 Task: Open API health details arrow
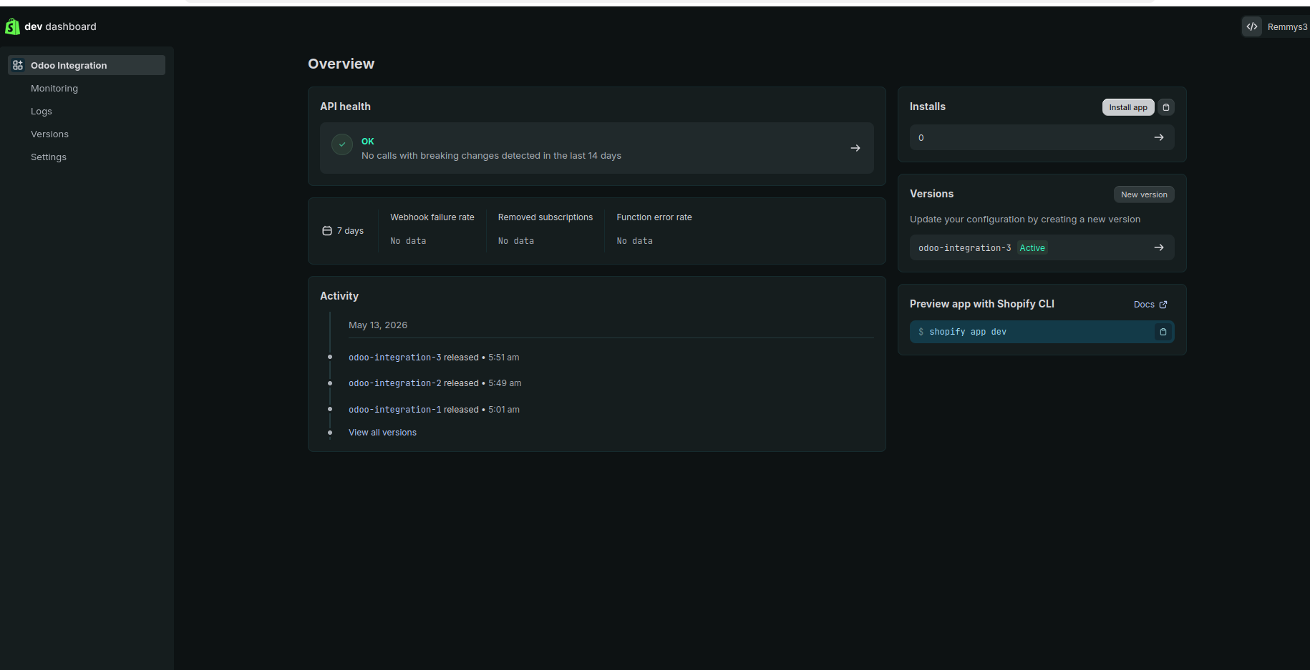point(855,148)
